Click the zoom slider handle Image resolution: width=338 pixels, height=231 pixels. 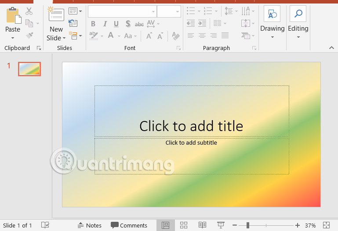coord(248,225)
